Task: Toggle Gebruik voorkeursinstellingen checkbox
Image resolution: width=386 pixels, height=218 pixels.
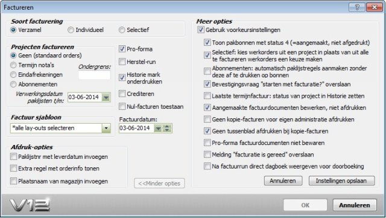Action: click(x=201, y=30)
